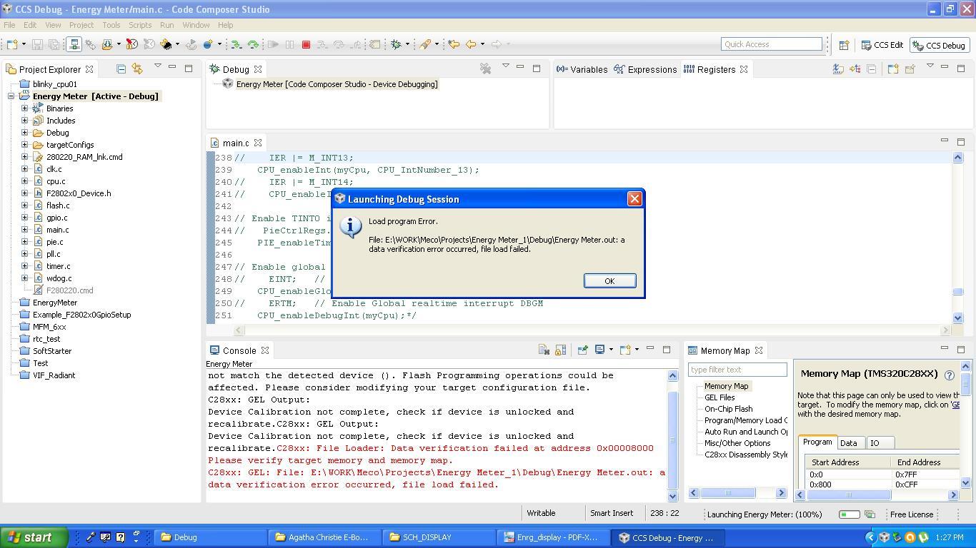This screenshot has width=976, height=548.
Task: Click the launch progress bar in the status bar
Action: click(x=849, y=514)
